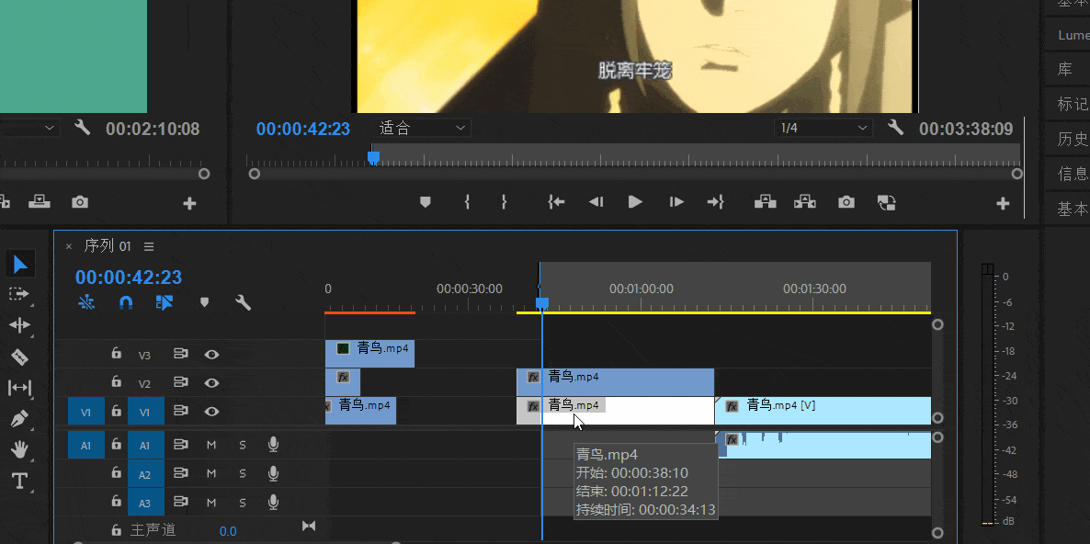Select the Type tool
1090x544 pixels.
coord(20,480)
